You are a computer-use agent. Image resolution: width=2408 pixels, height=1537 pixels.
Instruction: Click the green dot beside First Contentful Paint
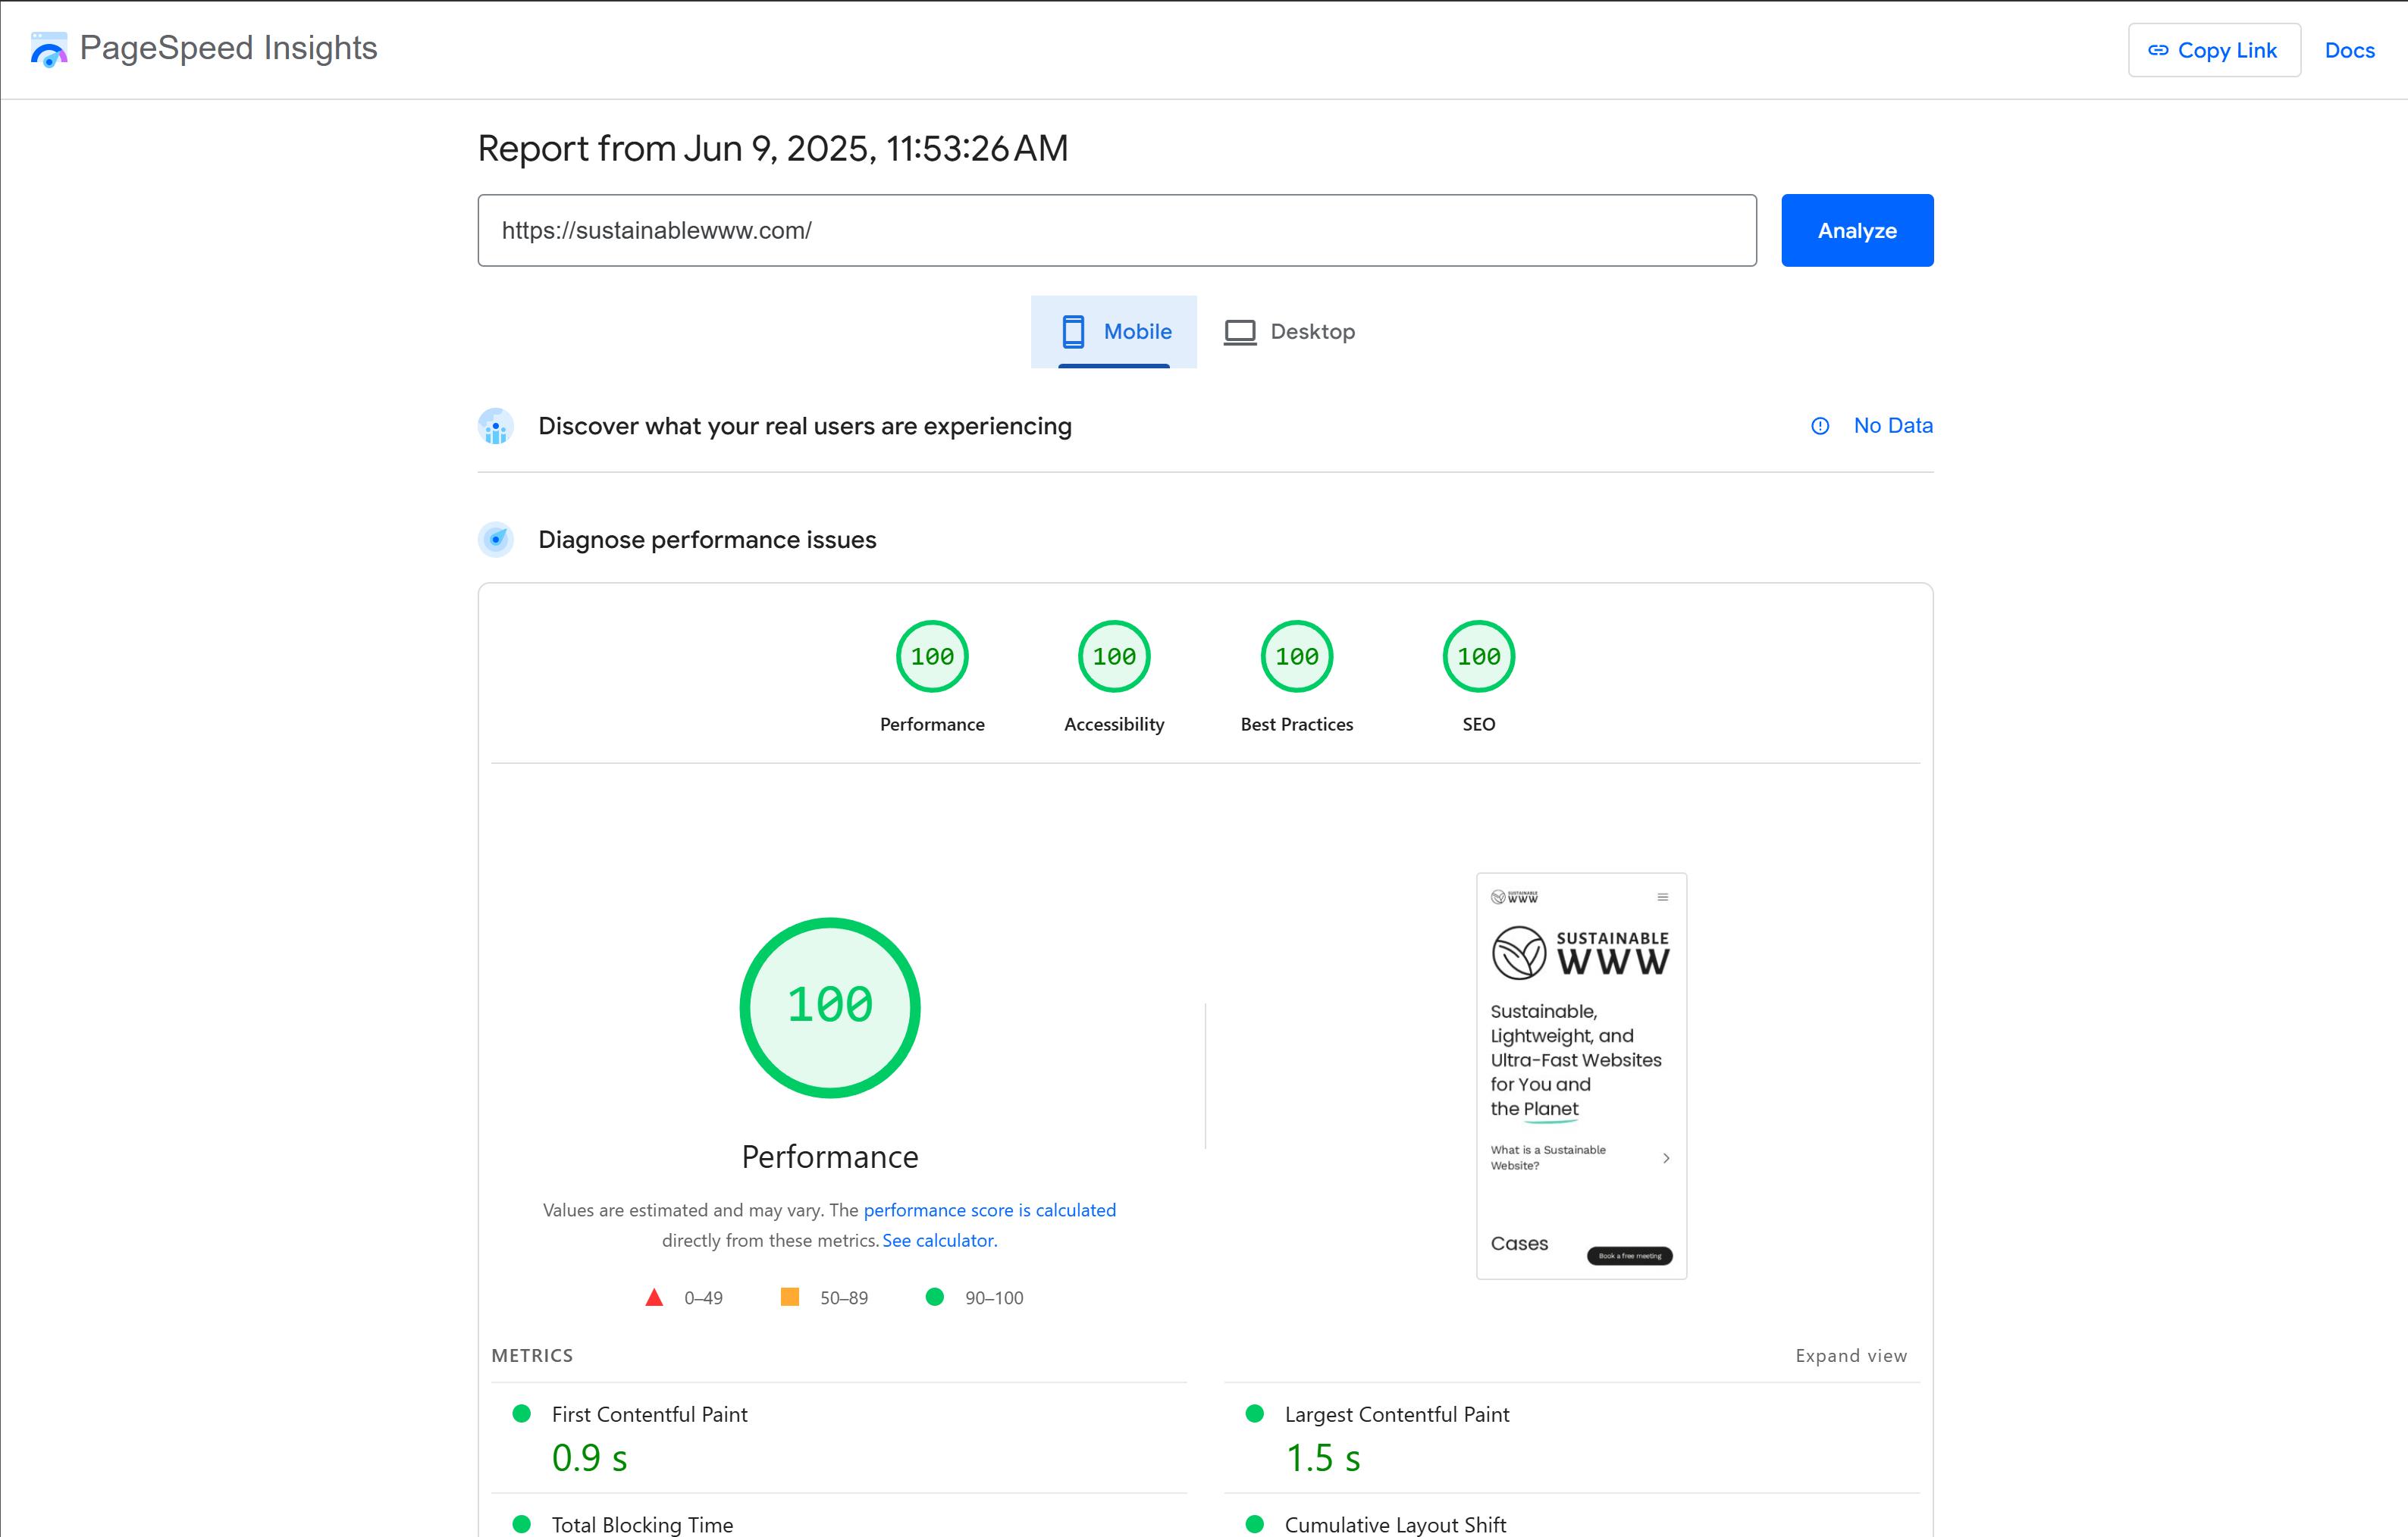coord(521,1413)
